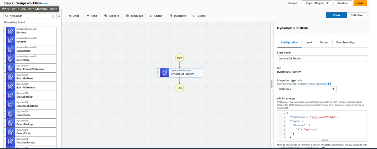This screenshot has width=377, height=149.
Task: Click the State name input field
Action: pos(322,59)
